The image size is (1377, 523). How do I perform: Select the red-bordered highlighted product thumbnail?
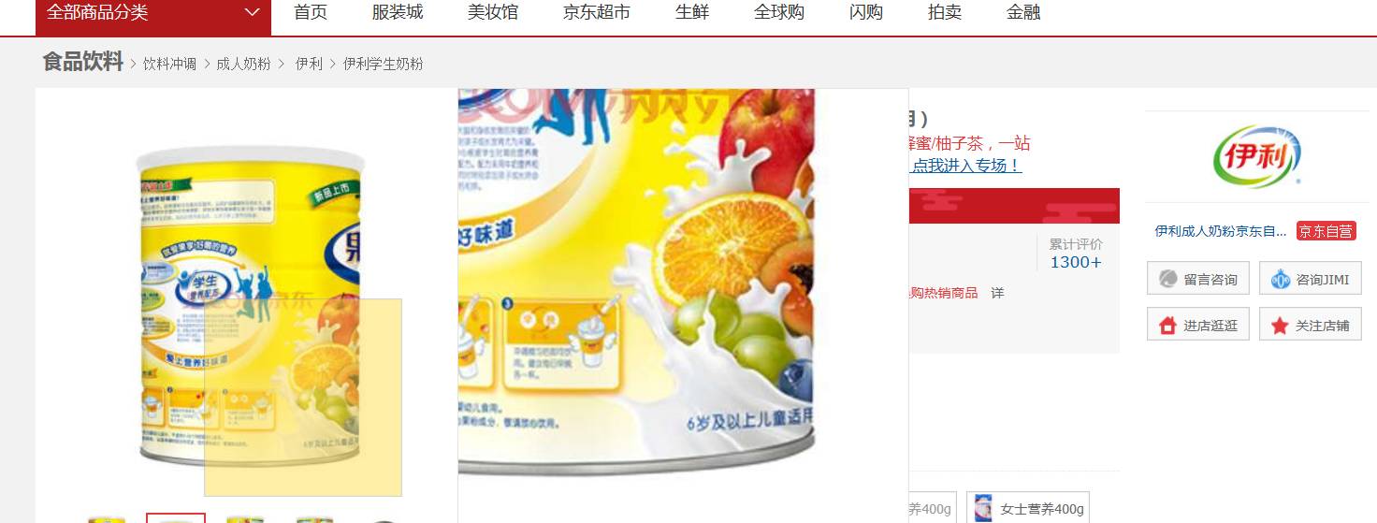coord(176,517)
